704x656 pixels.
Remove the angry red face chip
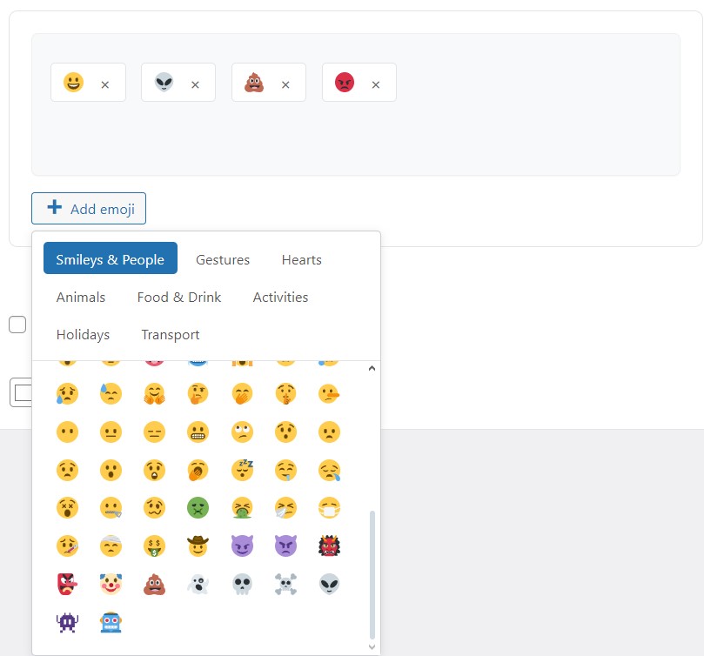tap(376, 84)
